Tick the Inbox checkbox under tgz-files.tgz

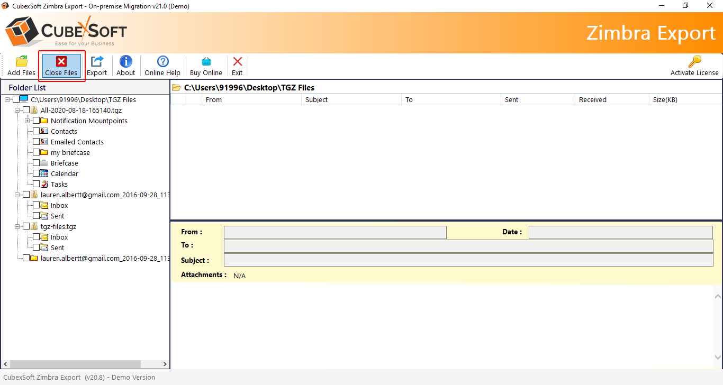(x=36, y=237)
